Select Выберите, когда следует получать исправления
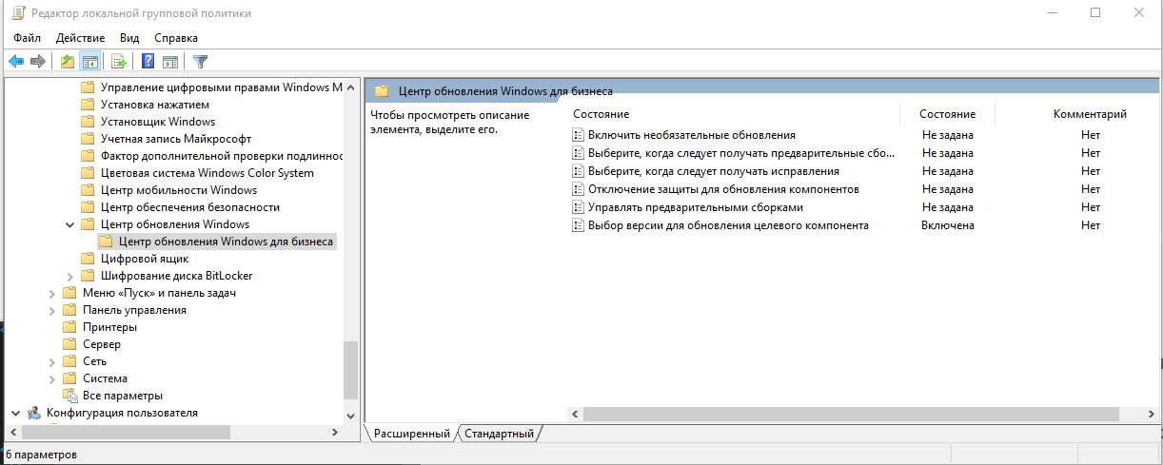 (713, 171)
